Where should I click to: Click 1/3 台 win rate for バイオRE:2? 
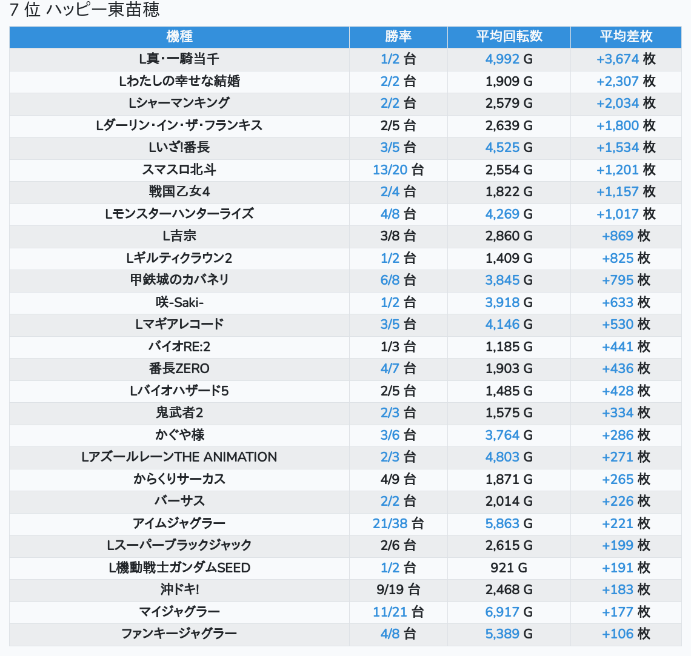click(x=398, y=346)
